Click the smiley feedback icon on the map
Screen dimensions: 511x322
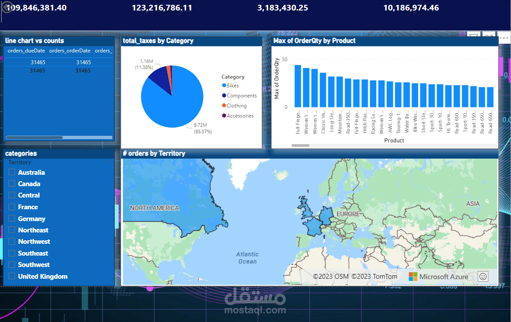coord(483,276)
